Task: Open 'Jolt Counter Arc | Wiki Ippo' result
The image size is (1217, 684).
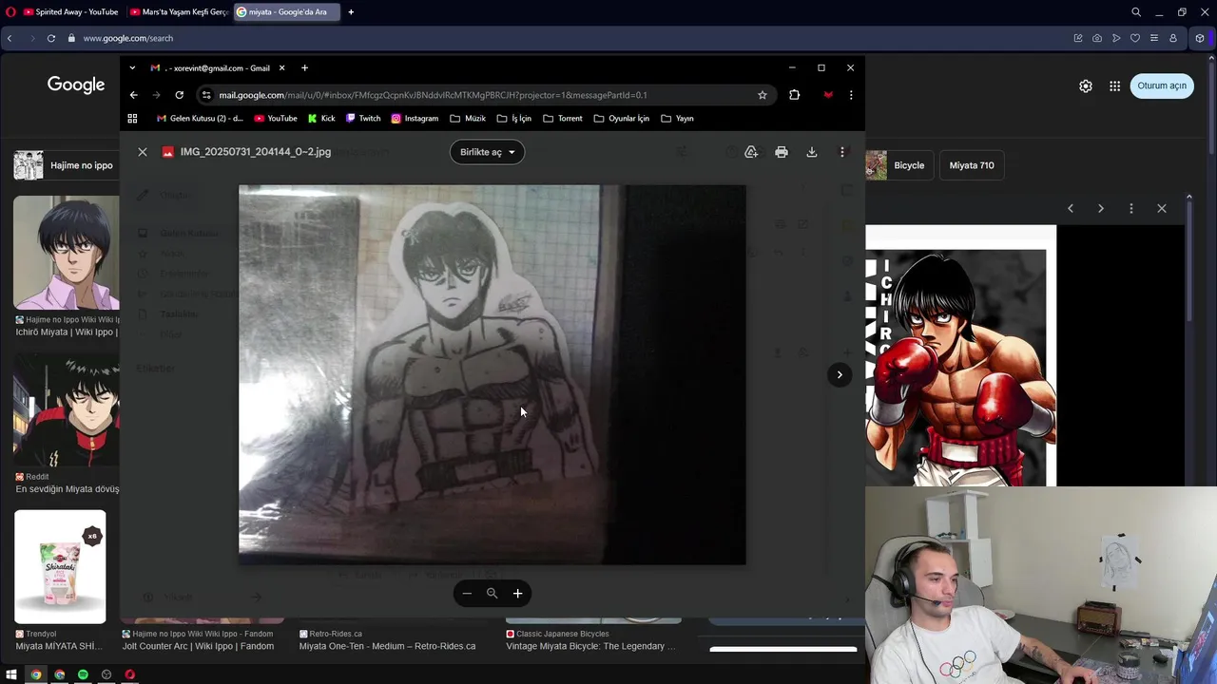Action: point(198,646)
